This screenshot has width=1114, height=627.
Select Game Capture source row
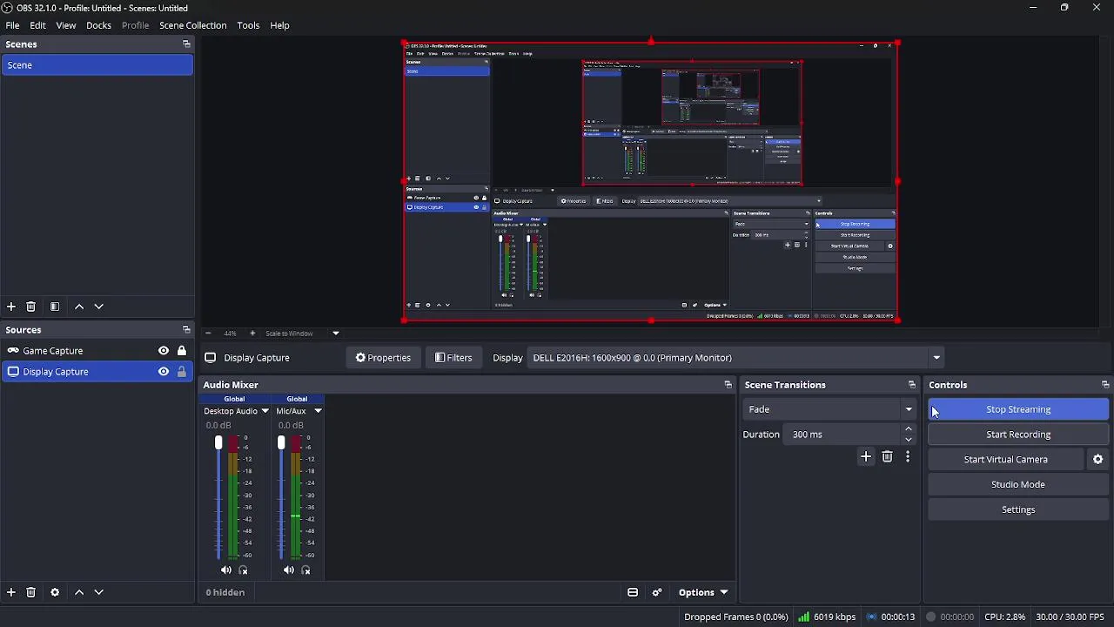[x=97, y=351]
